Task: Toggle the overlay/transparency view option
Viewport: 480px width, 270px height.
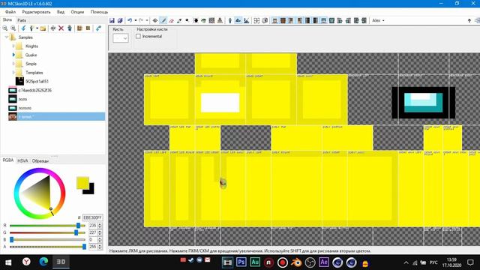Action: [x=256, y=20]
